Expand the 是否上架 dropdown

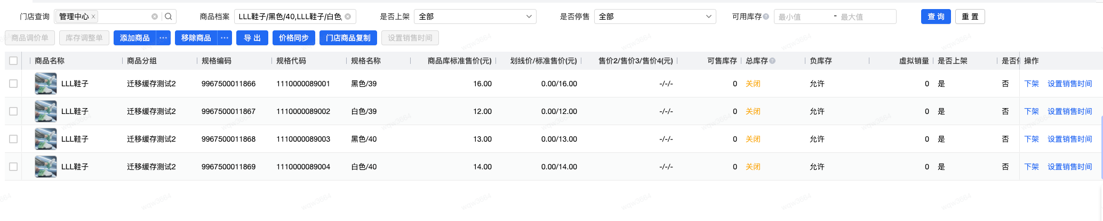(475, 17)
